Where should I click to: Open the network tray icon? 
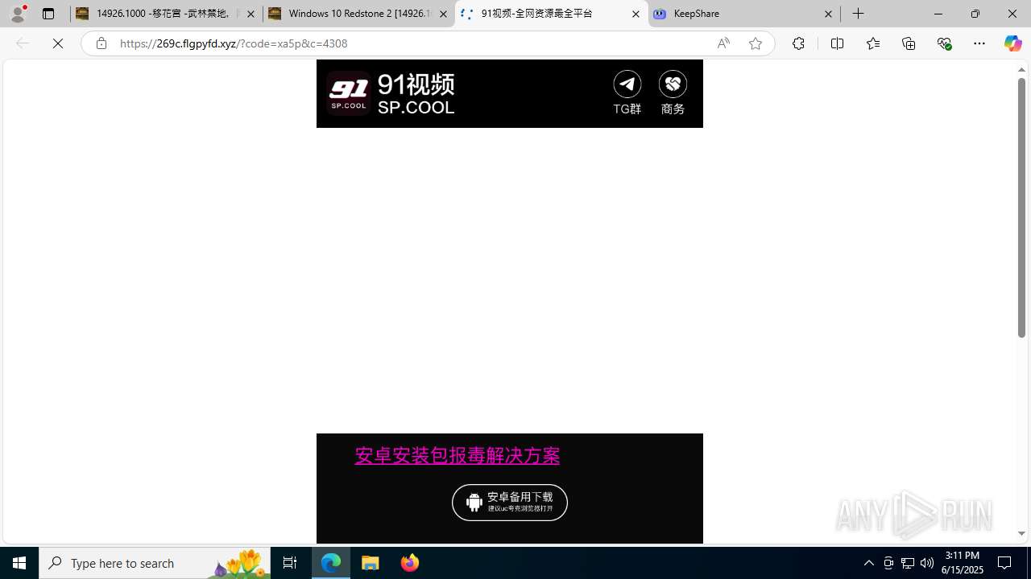click(x=908, y=563)
